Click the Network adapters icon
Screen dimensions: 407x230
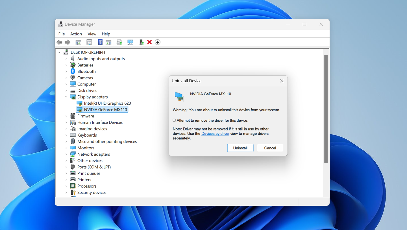[x=73, y=154]
